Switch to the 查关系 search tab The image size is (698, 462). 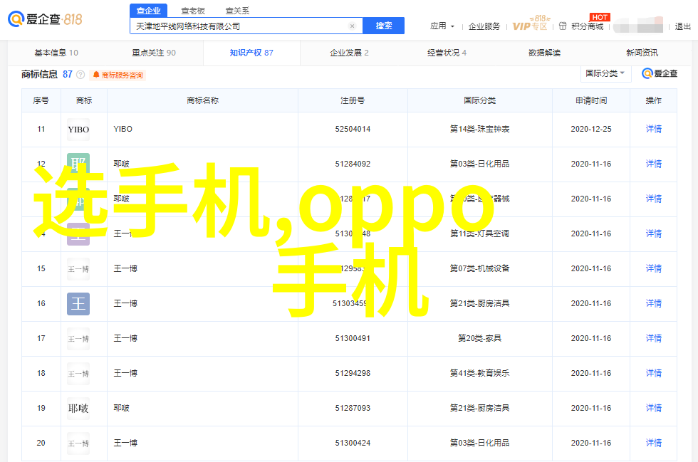point(237,10)
